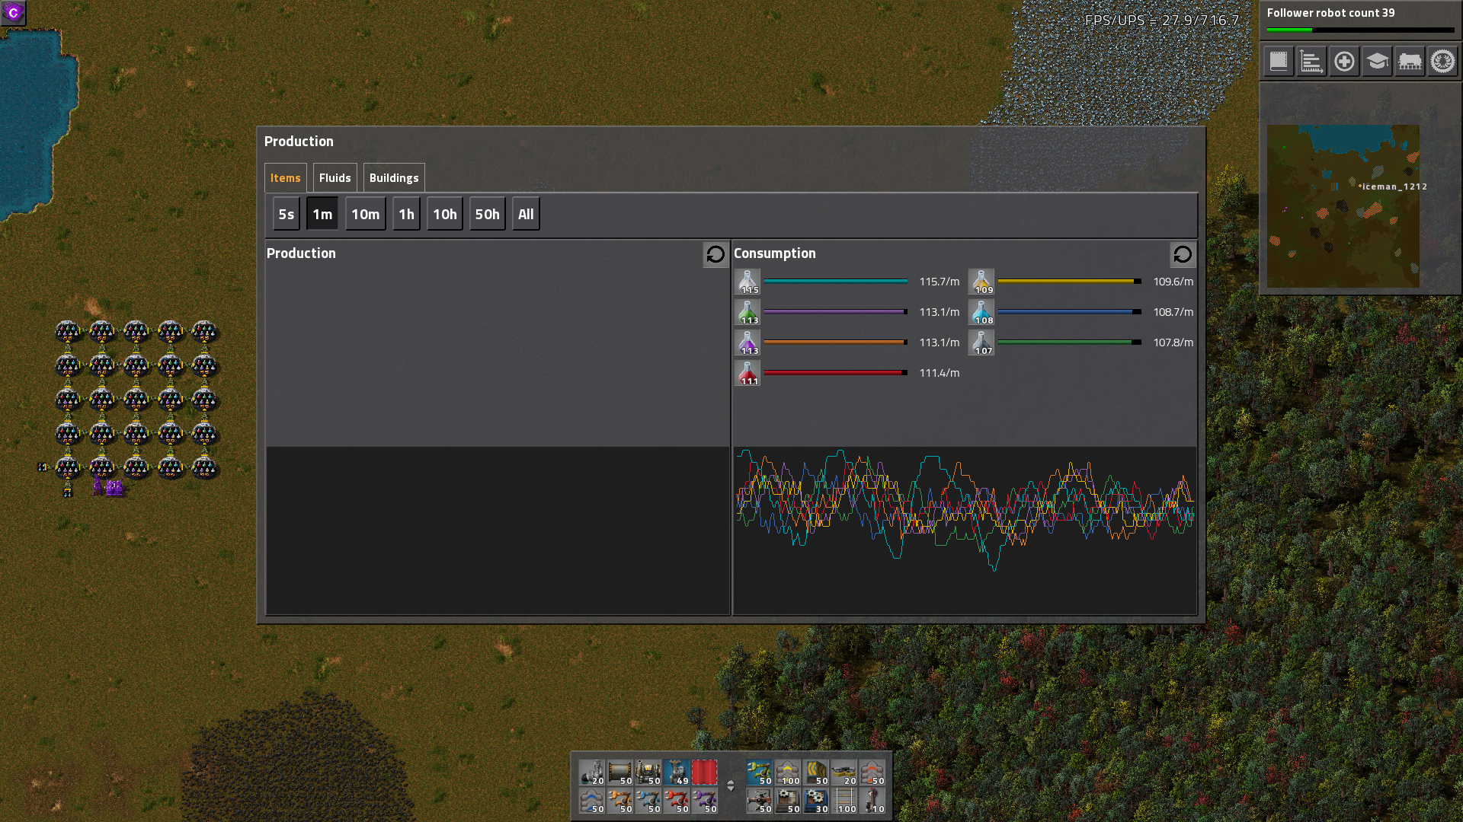This screenshot has height=822, width=1463.
Task: Set time range to 1h
Action: click(x=407, y=215)
